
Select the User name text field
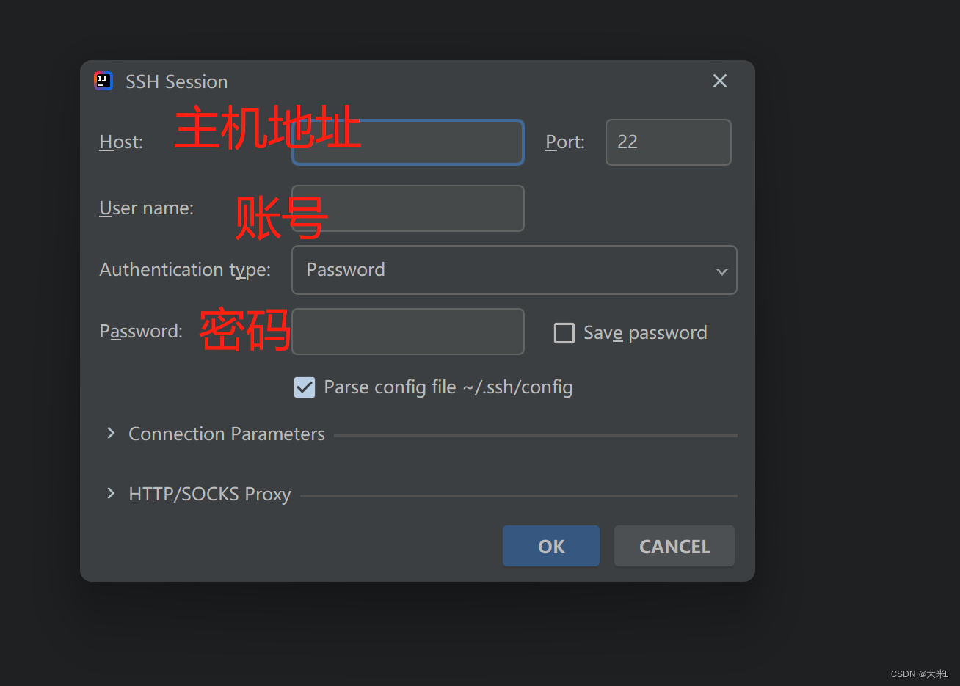[408, 208]
